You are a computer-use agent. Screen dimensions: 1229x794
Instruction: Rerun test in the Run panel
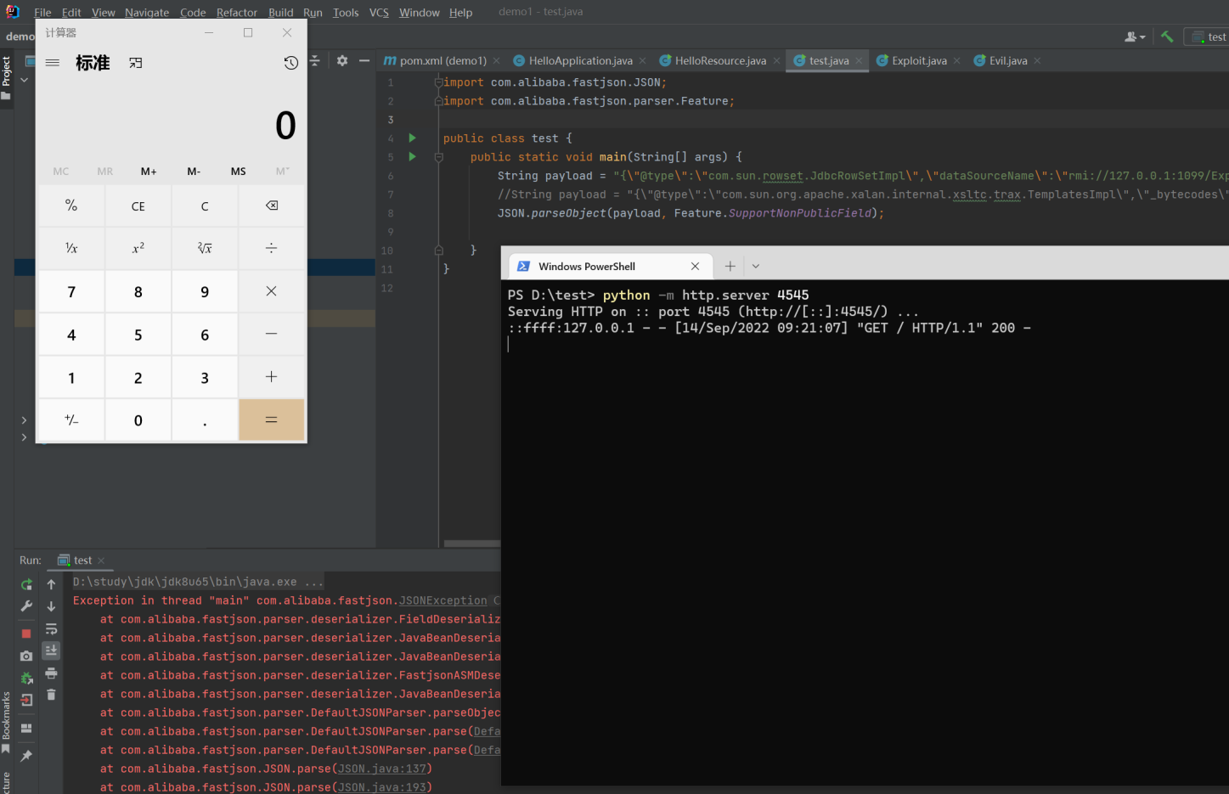26,584
